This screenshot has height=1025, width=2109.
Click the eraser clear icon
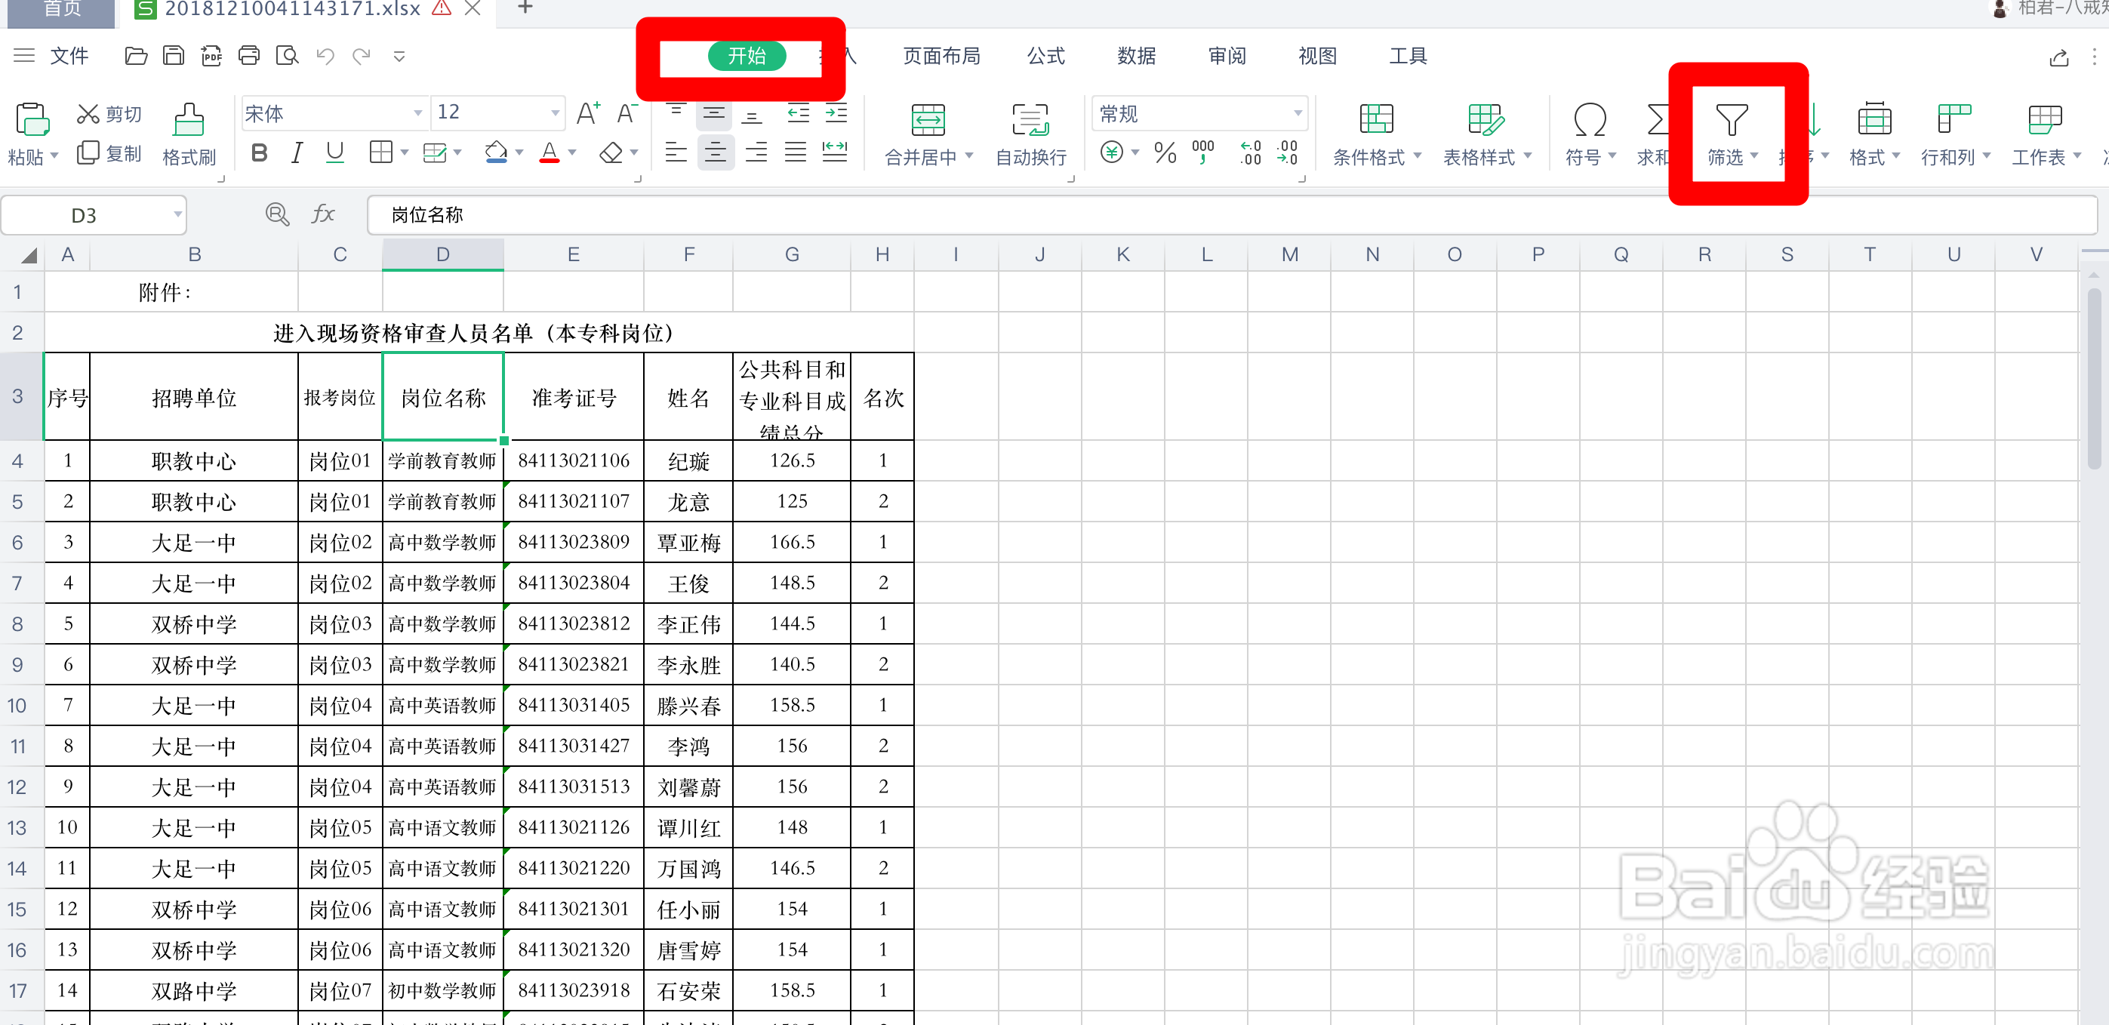(611, 152)
